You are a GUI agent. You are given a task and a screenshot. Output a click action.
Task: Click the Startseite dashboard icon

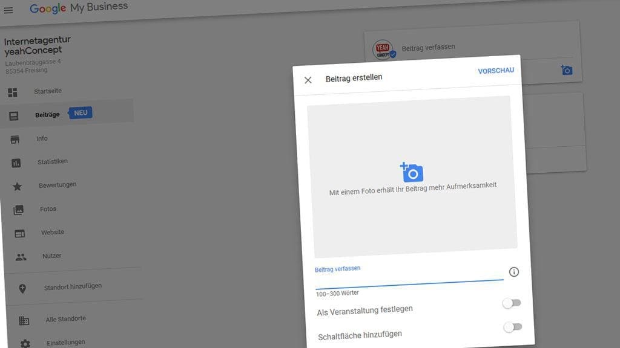coord(13,92)
